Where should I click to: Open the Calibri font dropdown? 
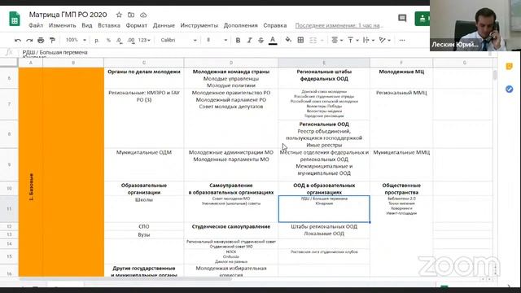[x=178, y=40]
